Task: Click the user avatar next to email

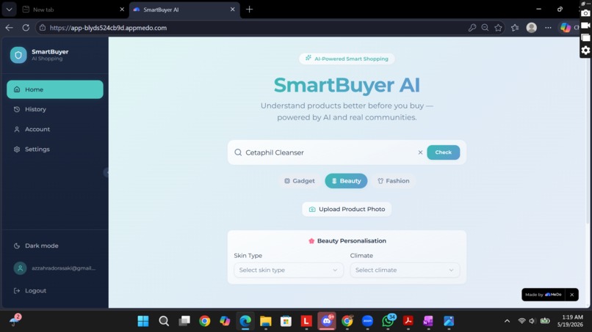Action: 20,268
